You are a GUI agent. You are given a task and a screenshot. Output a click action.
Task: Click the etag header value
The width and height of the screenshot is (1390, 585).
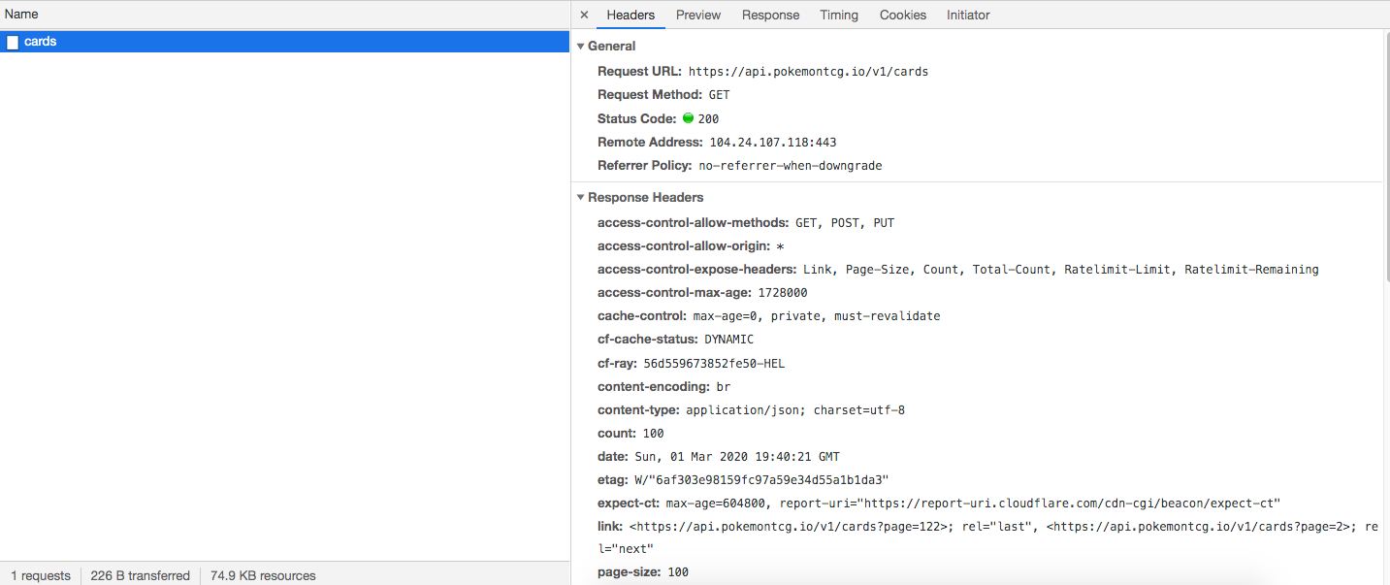761,480
